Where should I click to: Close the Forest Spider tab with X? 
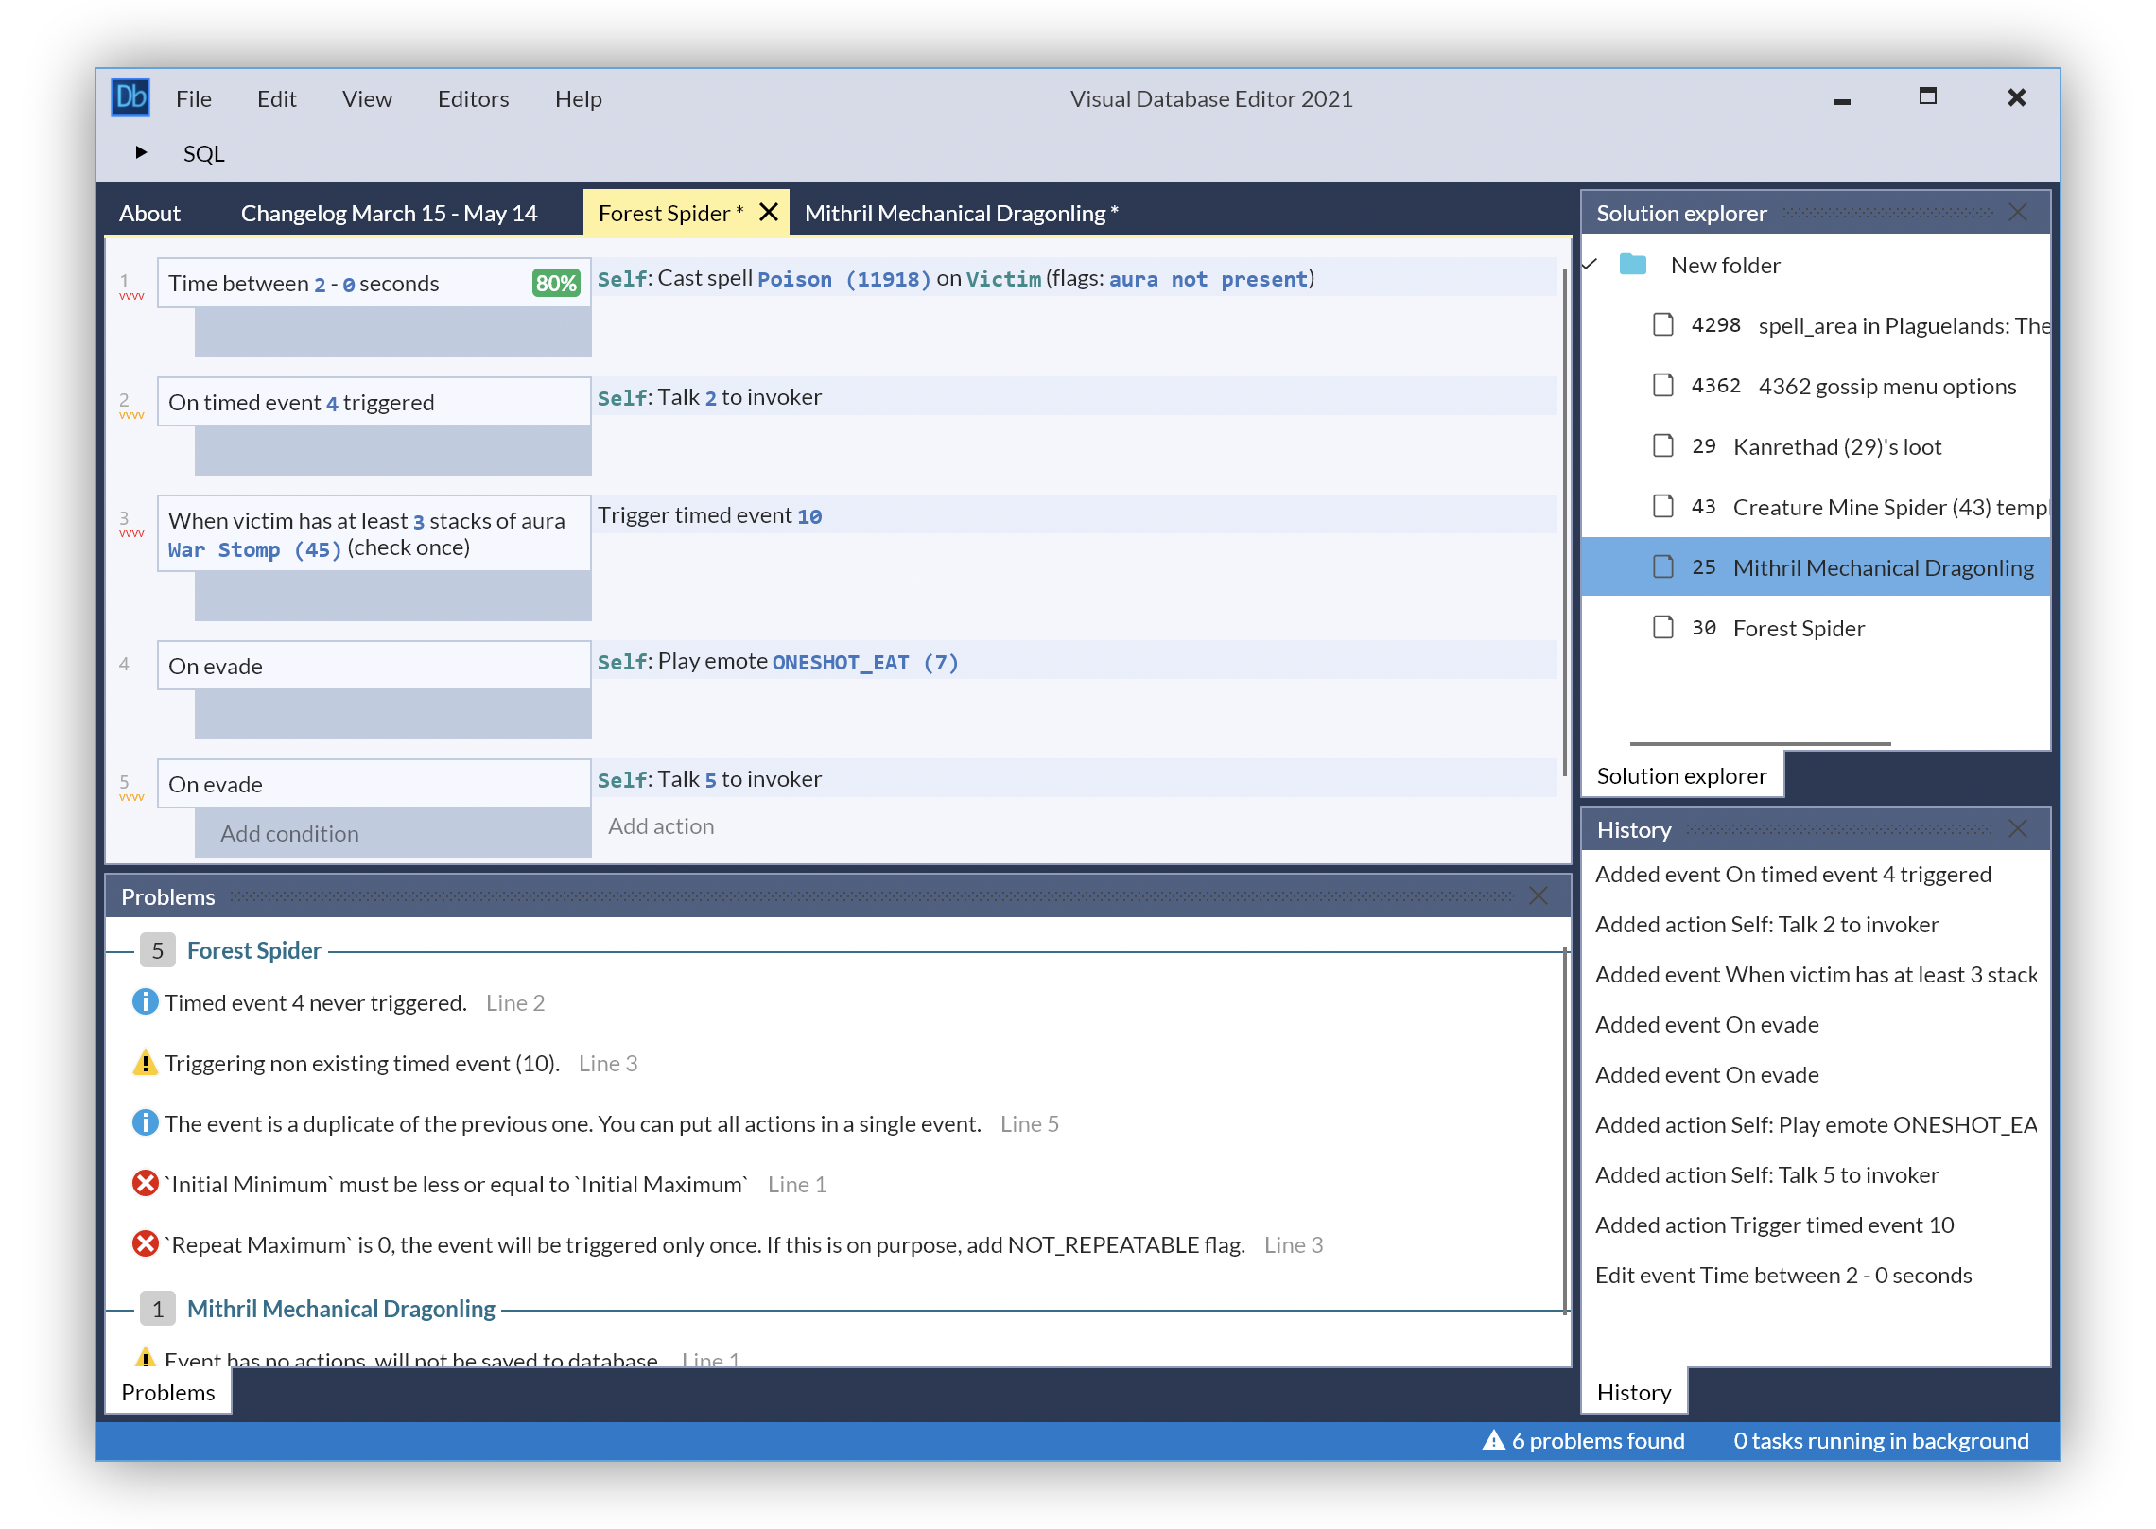click(x=769, y=212)
